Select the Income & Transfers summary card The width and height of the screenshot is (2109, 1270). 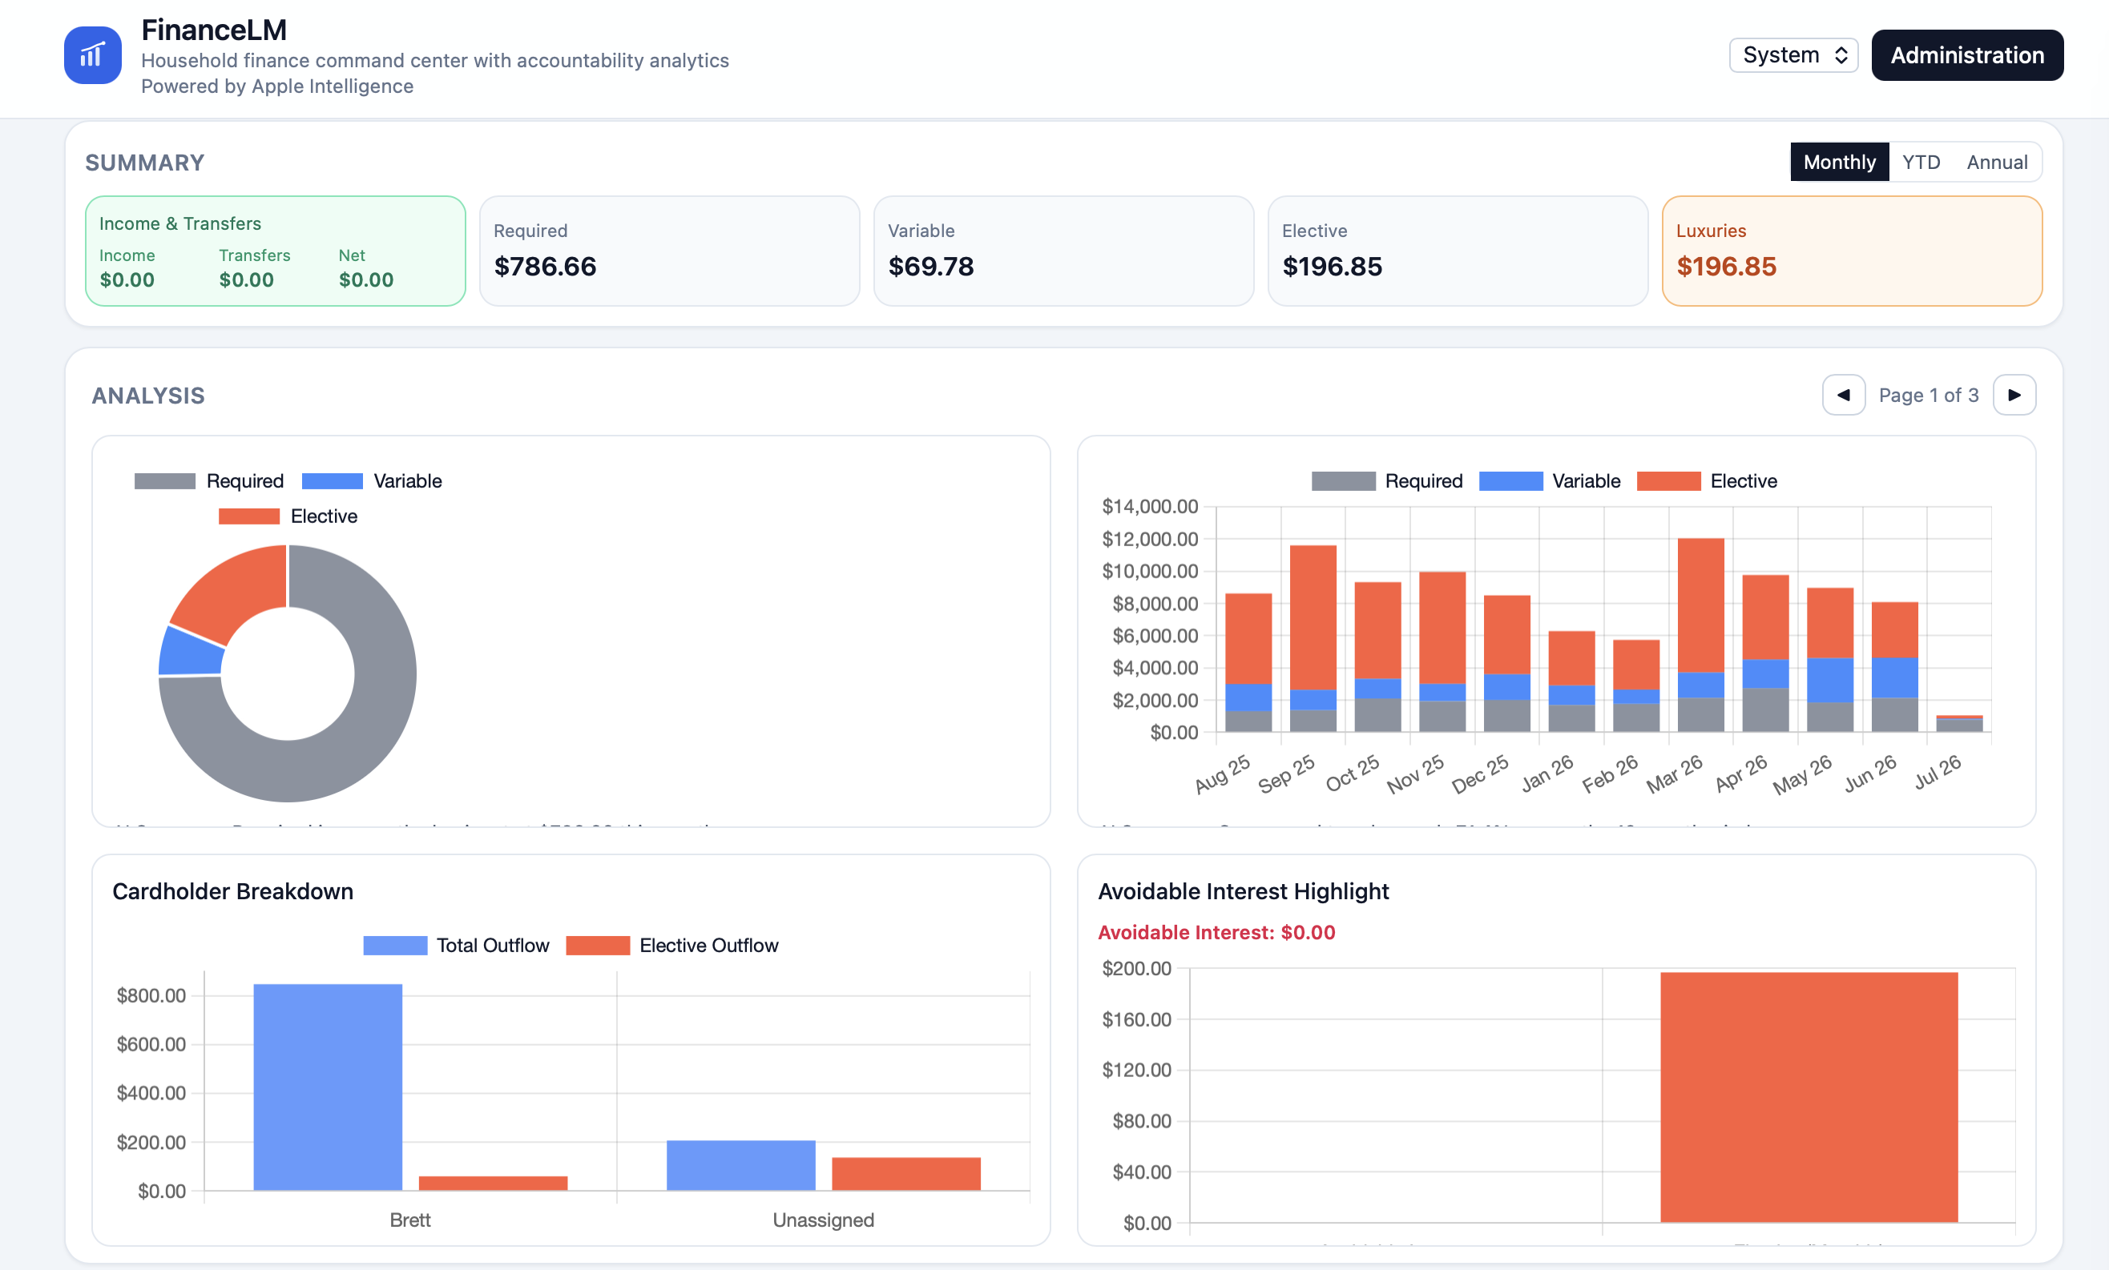(x=276, y=251)
